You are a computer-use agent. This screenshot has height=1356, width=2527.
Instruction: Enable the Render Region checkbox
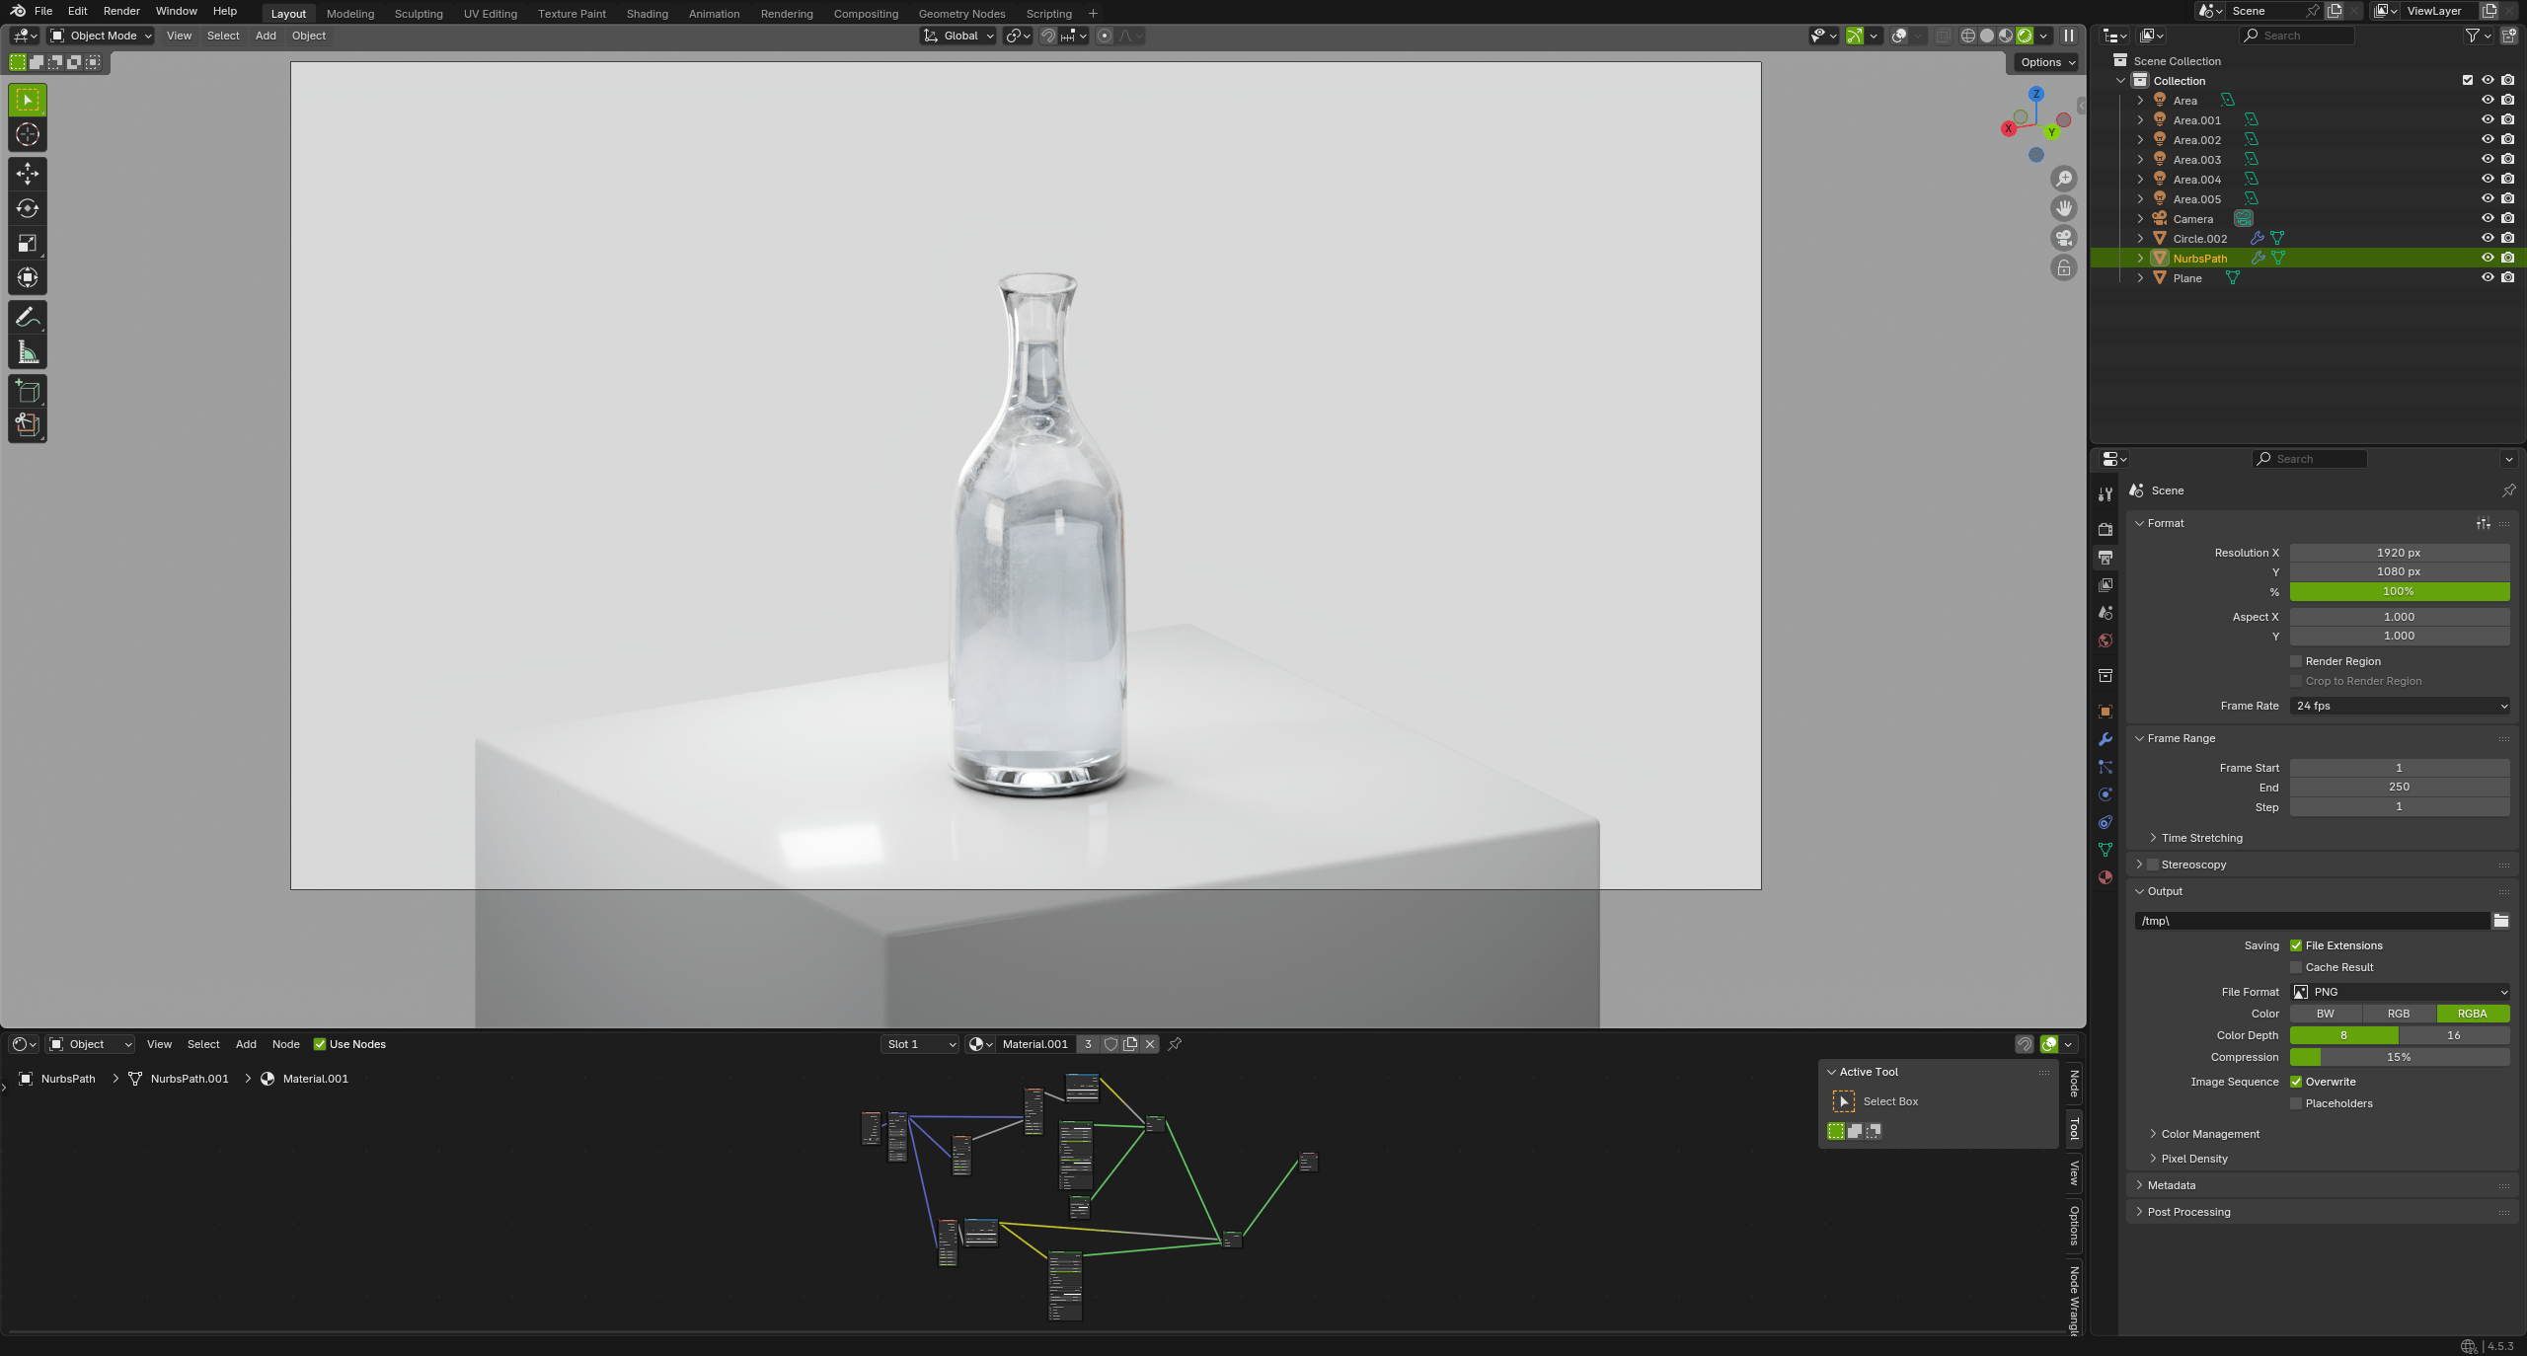(x=2296, y=661)
